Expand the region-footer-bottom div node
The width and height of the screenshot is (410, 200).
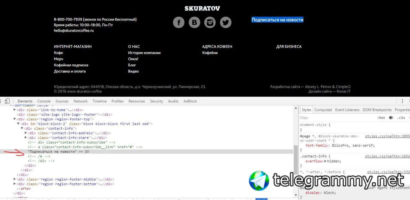(15, 184)
